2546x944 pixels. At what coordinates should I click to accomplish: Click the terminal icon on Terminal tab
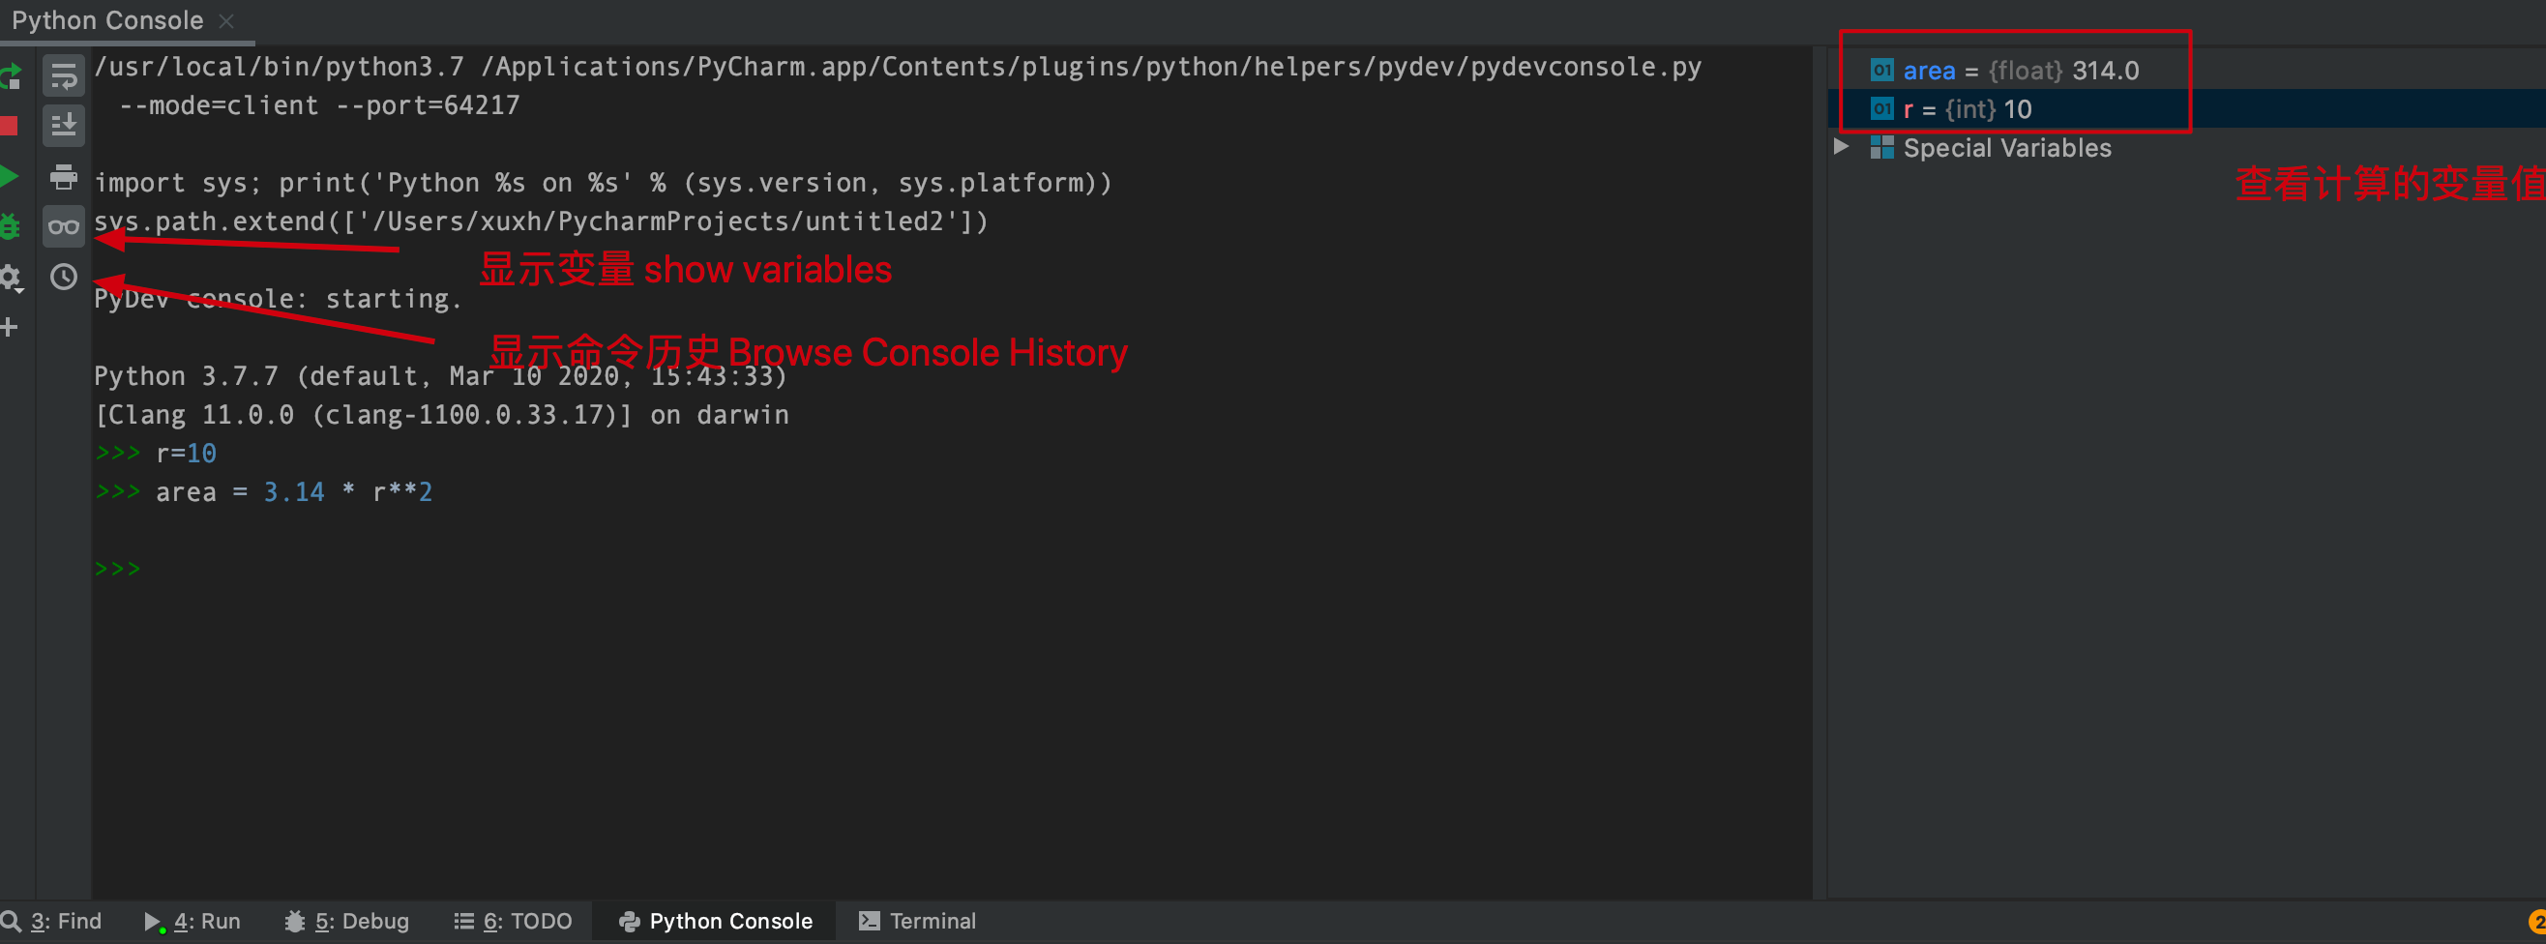(869, 921)
